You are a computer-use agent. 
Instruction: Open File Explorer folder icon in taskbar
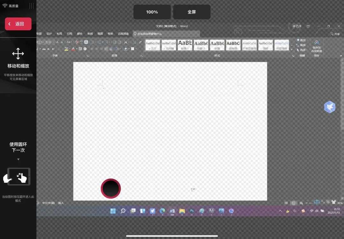pyautogui.click(x=182, y=211)
